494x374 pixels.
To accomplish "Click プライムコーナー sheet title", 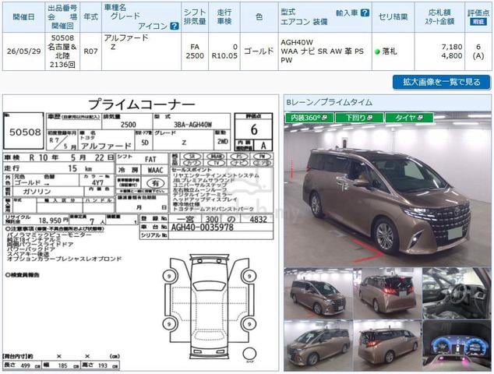I will coord(141,104).
